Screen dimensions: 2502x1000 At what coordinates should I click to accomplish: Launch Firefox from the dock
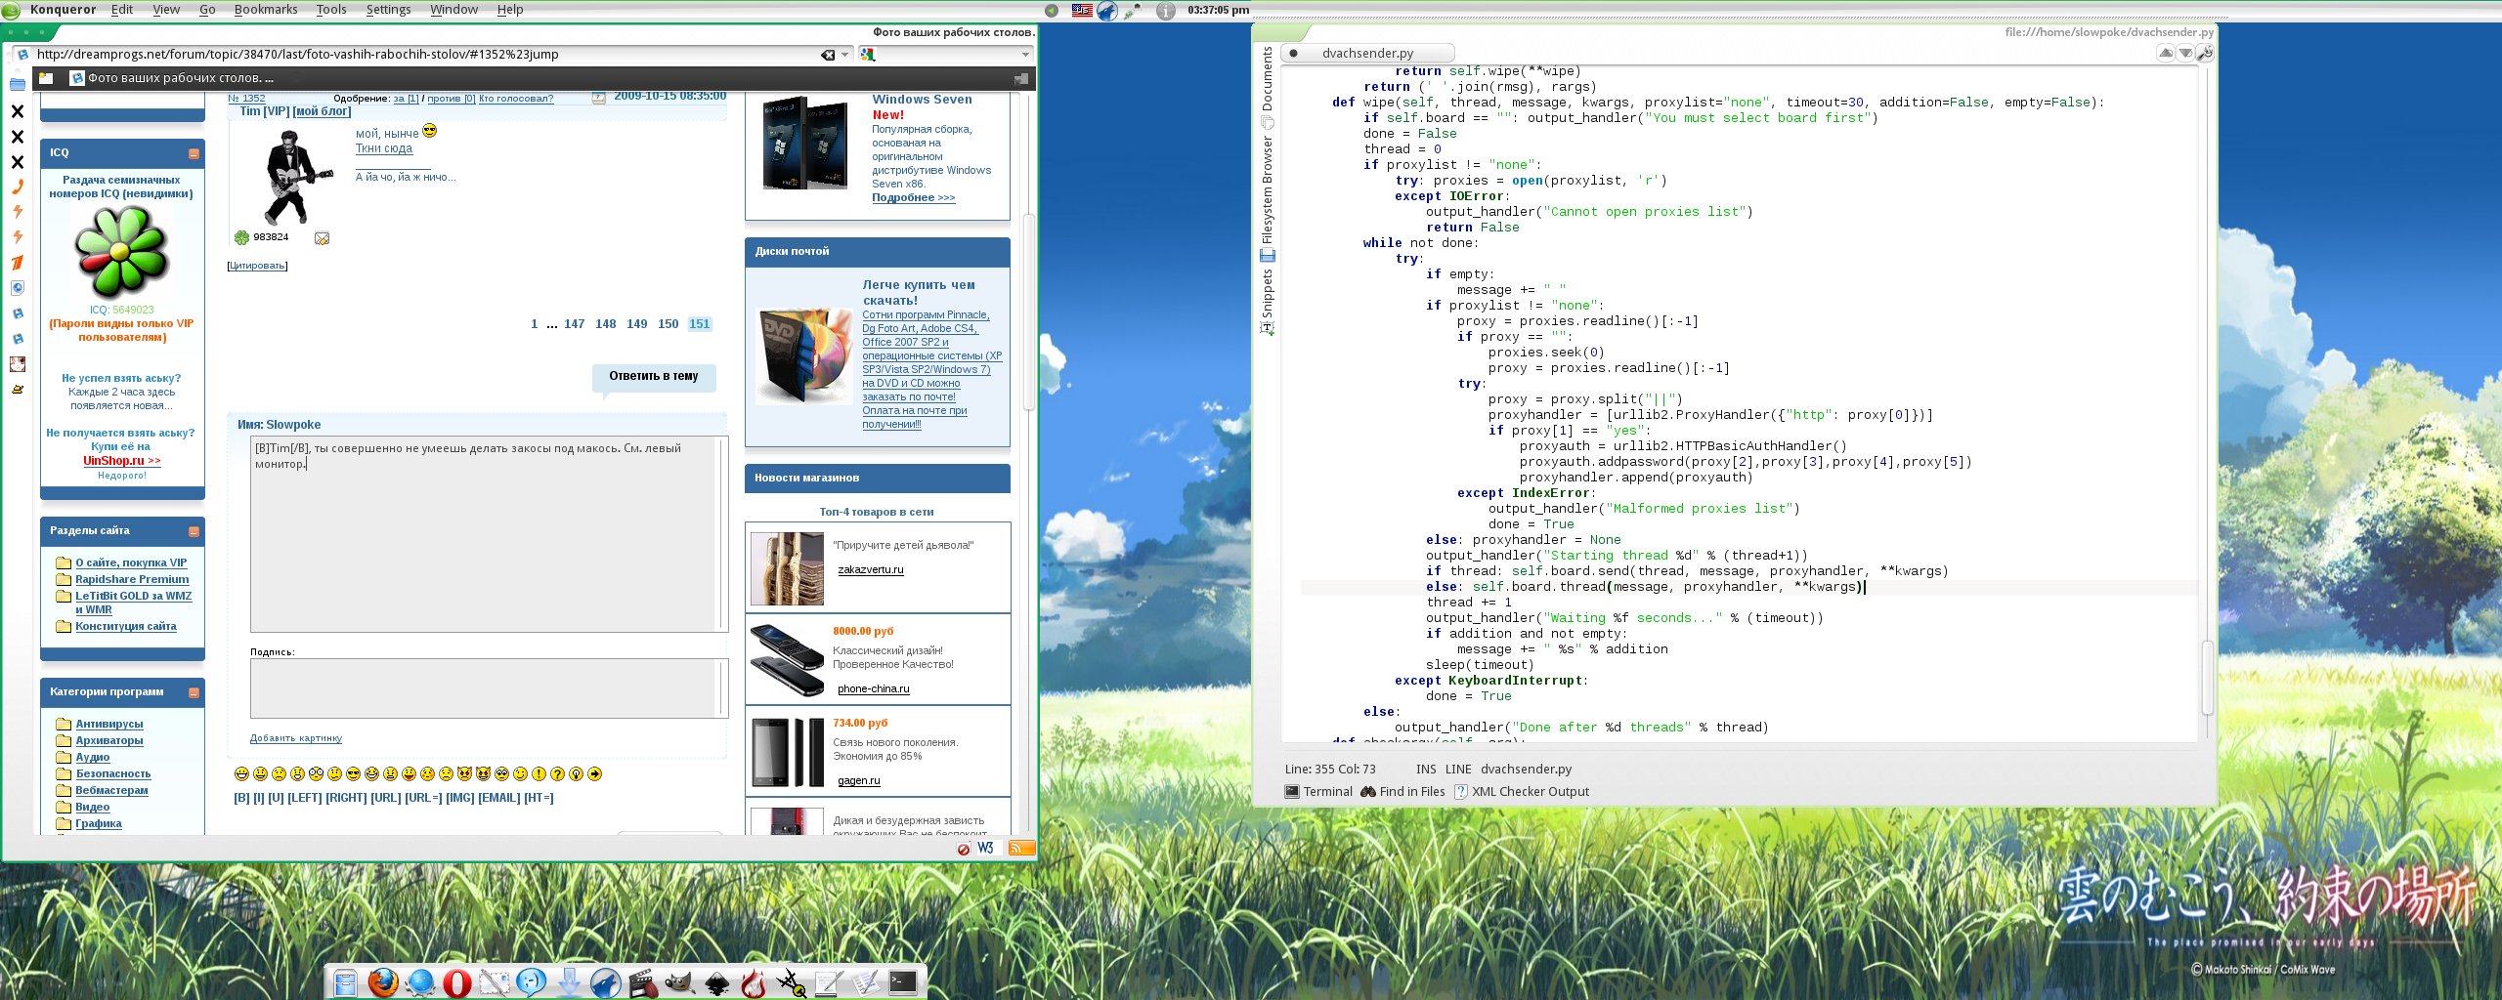click(382, 981)
